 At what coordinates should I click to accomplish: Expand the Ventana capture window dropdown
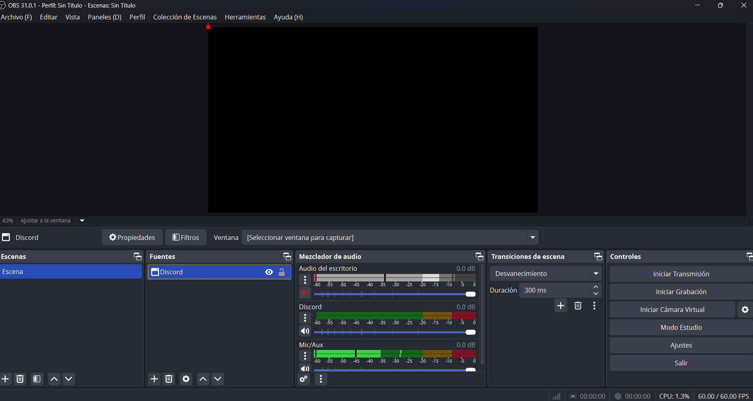pyautogui.click(x=533, y=238)
